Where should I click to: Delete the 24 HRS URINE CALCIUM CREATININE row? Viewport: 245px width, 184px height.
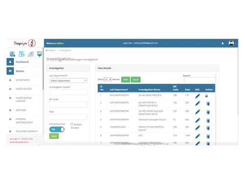tap(208, 112)
